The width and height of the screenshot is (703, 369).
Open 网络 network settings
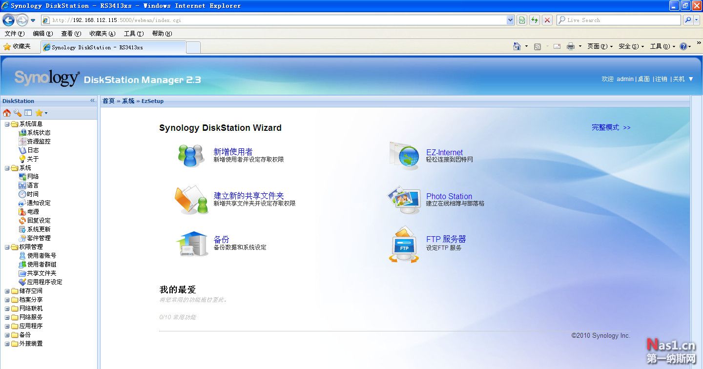33,177
